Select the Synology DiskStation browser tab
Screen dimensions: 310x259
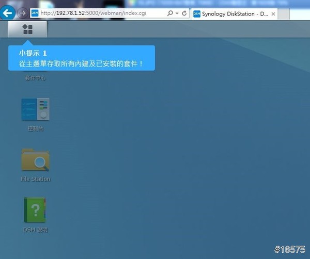[x=234, y=14]
